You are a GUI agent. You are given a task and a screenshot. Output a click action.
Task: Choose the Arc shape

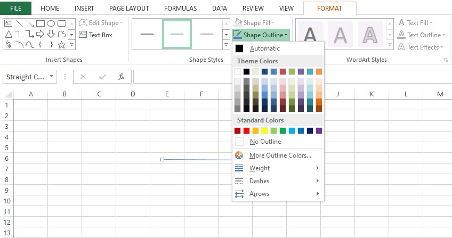click(19, 45)
